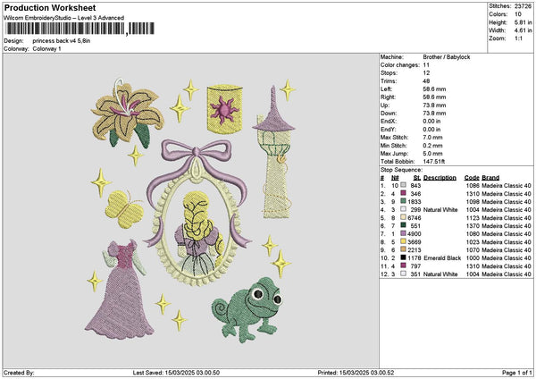The height and width of the screenshot is (379, 536).
Task: Click design name 'princess back v4 5,8in'
Action: coord(62,41)
